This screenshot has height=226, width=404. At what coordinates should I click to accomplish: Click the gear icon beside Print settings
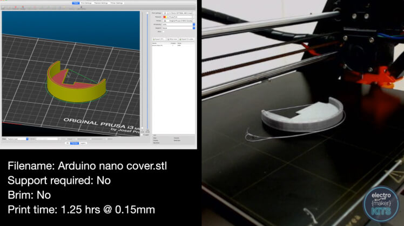(x=164, y=13)
